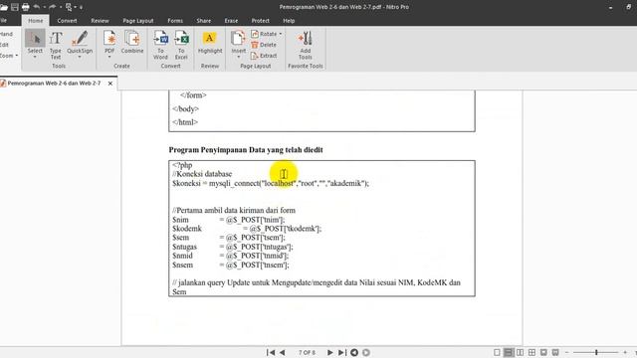Extract pages in Page Layout group
This screenshot has width=637, height=358.
(x=264, y=56)
